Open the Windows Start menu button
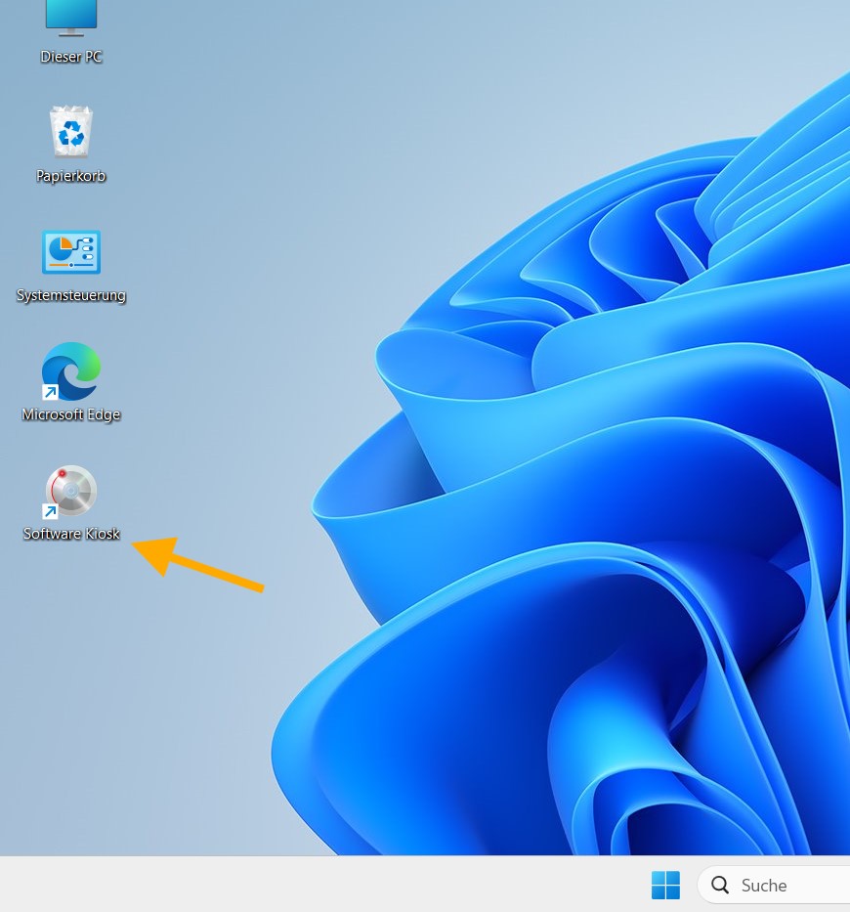 coord(665,885)
